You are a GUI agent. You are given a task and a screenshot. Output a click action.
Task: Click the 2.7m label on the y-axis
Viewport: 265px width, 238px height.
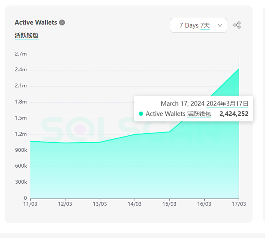21,54
